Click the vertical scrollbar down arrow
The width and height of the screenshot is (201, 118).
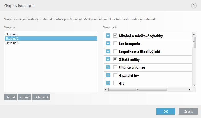tap(194, 85)
